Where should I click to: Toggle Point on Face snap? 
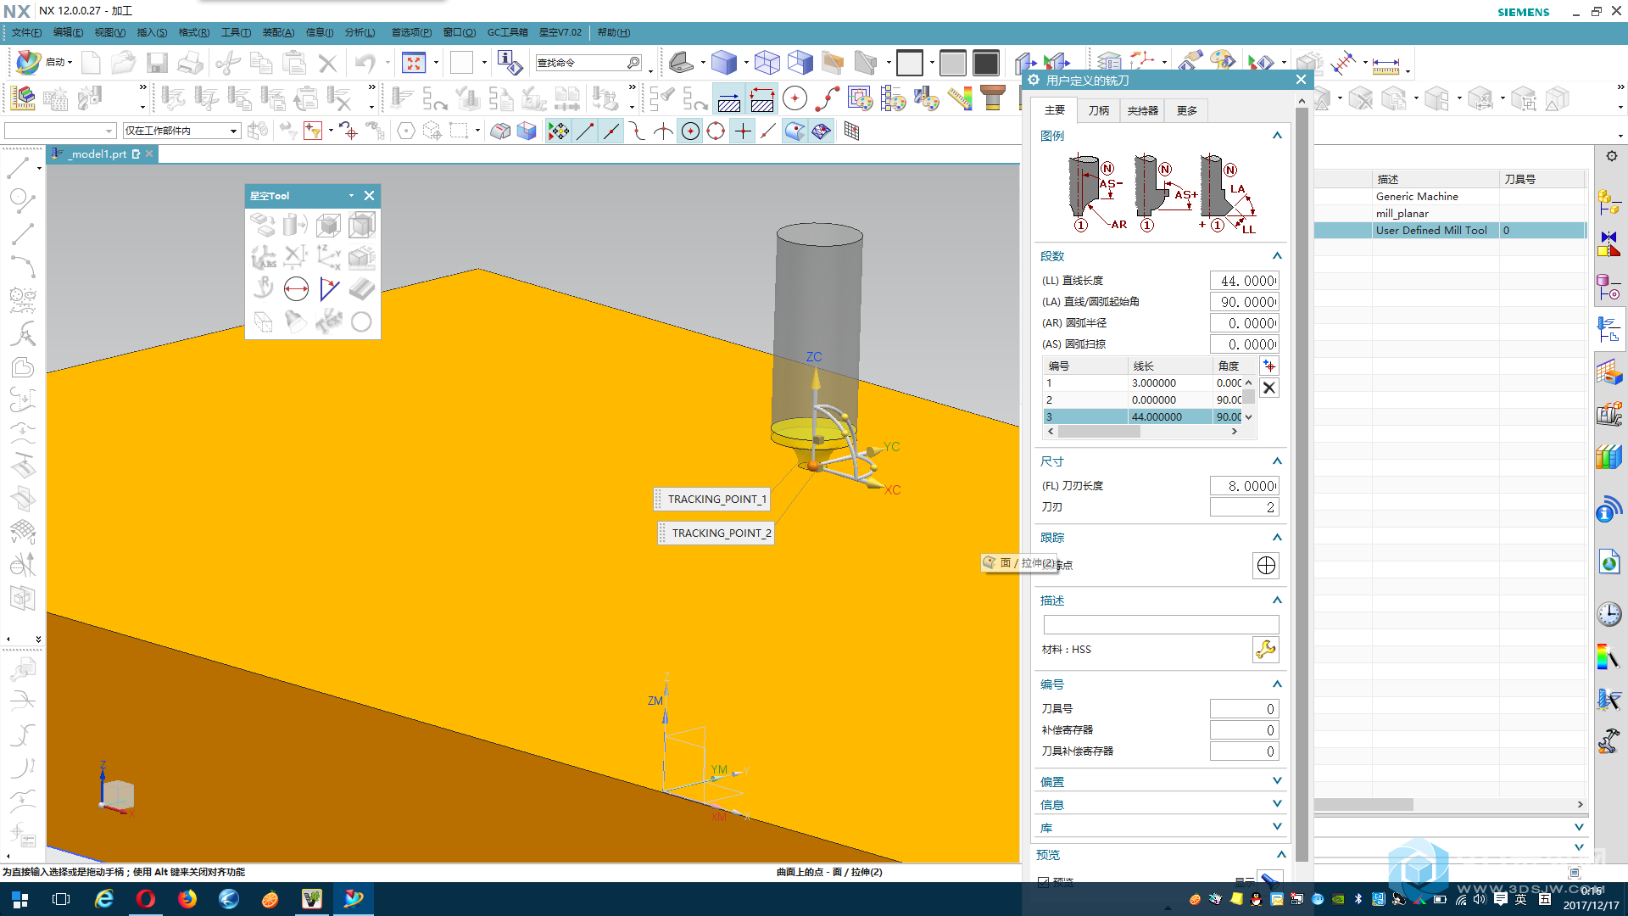(x=794, y=131)
